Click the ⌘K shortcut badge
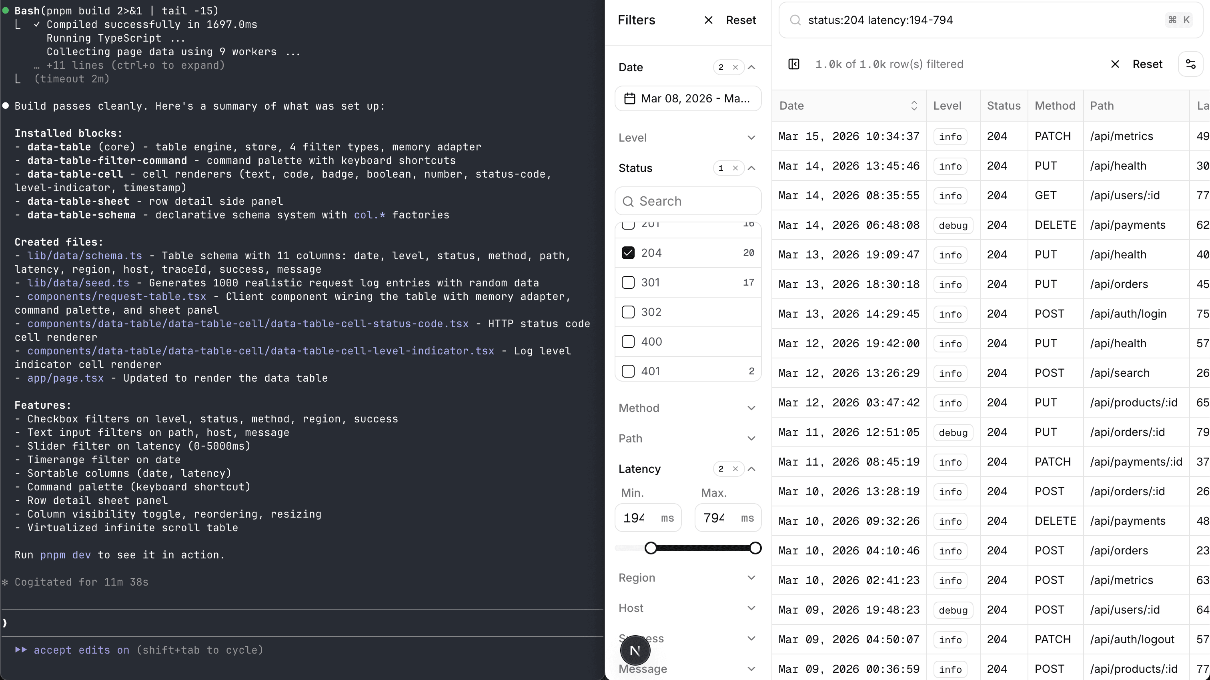The height and width of the screenshot is (680, 1210). click(x=1179, y=20)
